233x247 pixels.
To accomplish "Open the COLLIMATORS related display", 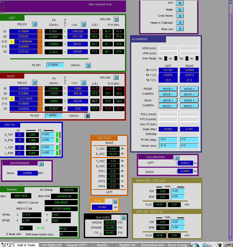I will [x=177, y=158].
